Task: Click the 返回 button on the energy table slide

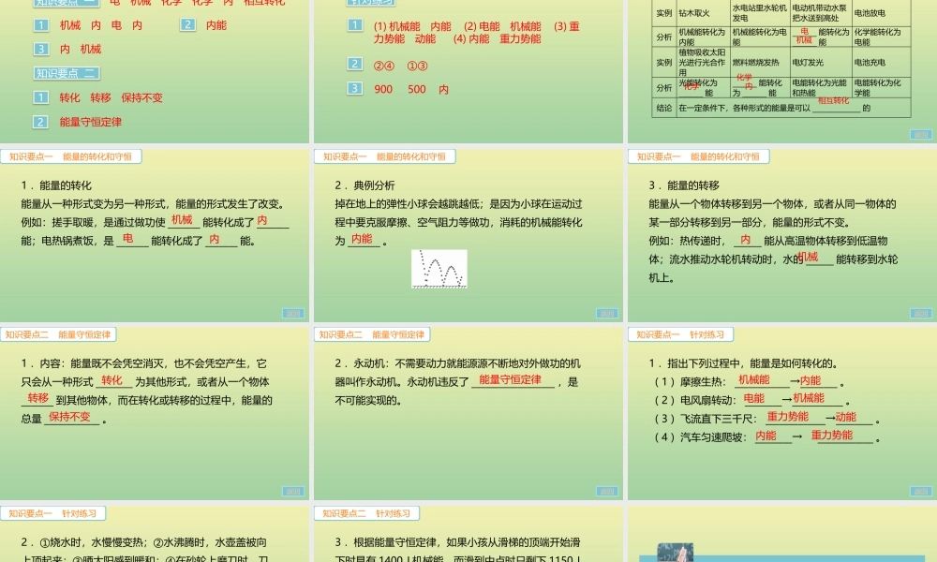Action: coord(920,134)
